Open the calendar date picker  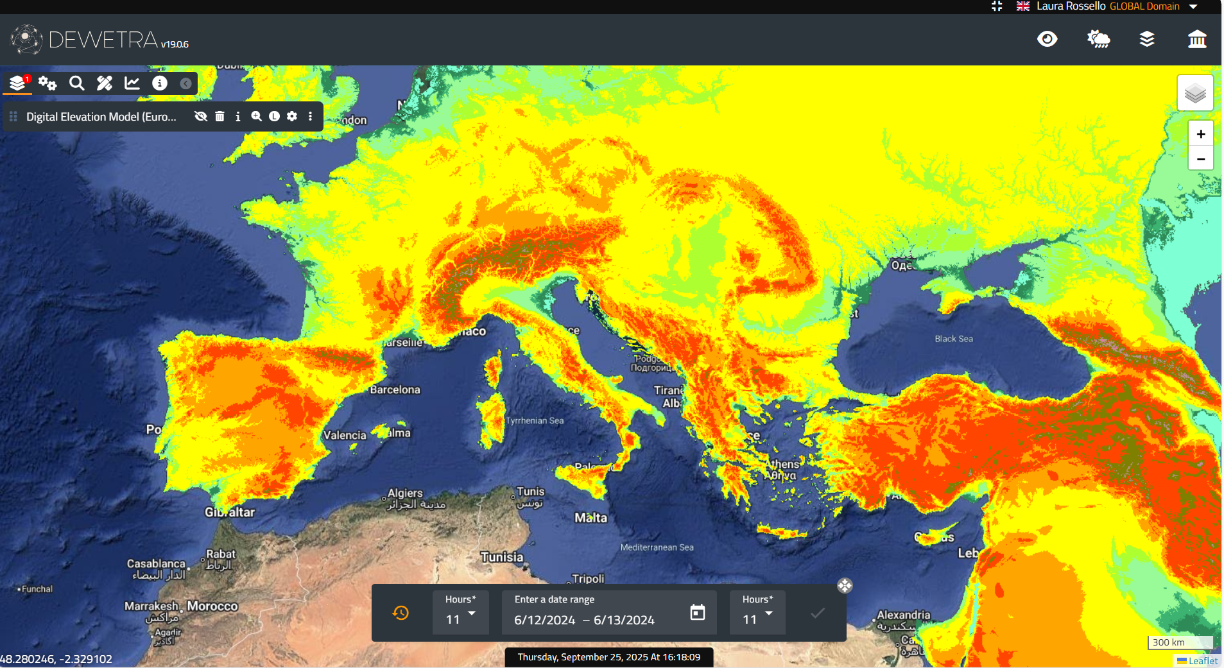click(697, 612)
